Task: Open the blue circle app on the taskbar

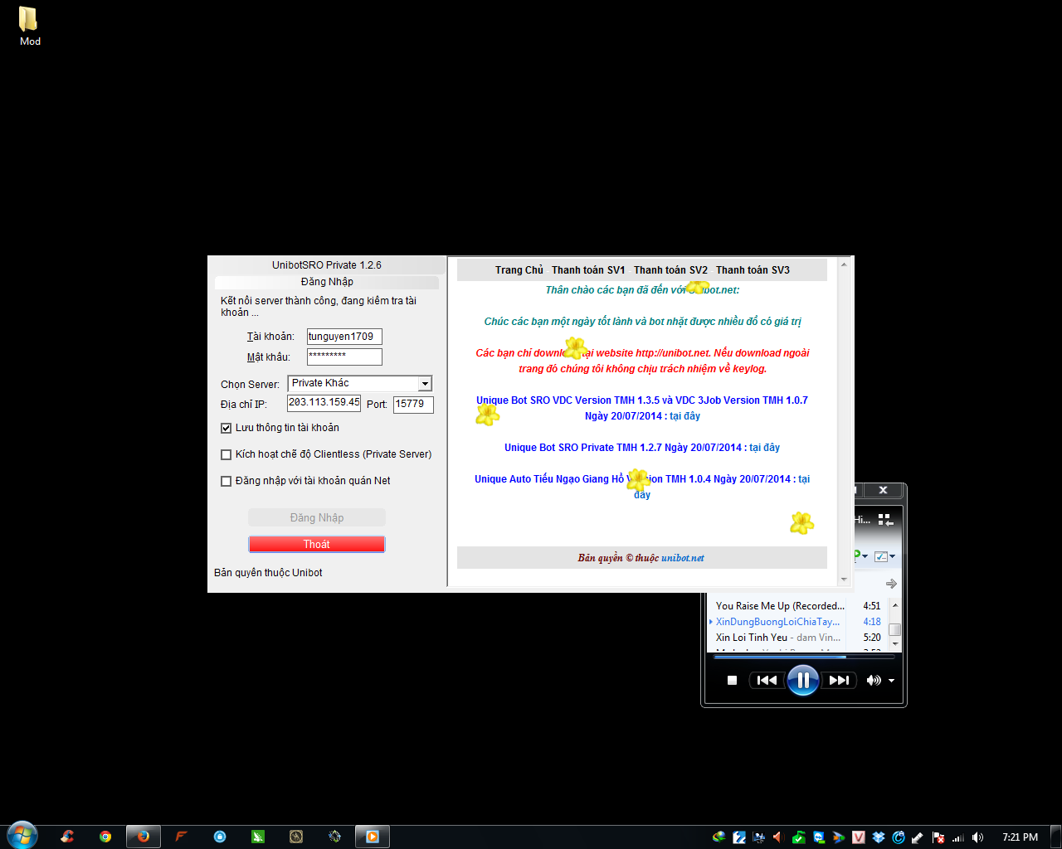Action: [x=220, y=837]
